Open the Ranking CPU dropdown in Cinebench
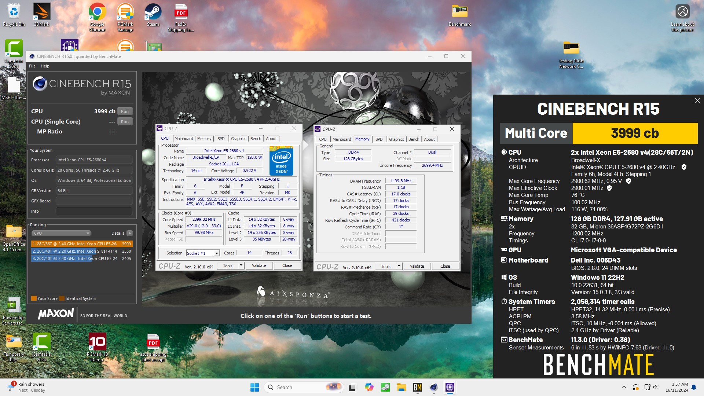704x396 pixels. point(61,233)
